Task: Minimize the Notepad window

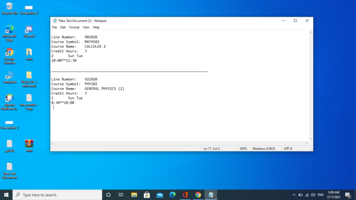Action: click(284, 21)
